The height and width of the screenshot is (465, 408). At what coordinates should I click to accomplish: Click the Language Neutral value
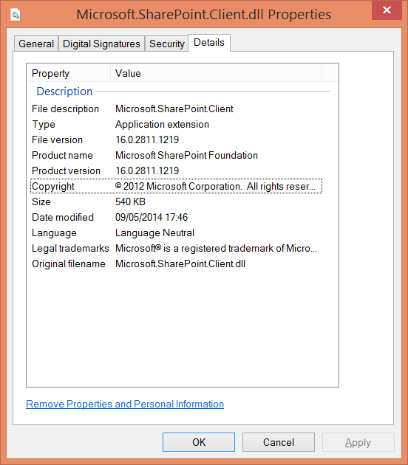154,232
